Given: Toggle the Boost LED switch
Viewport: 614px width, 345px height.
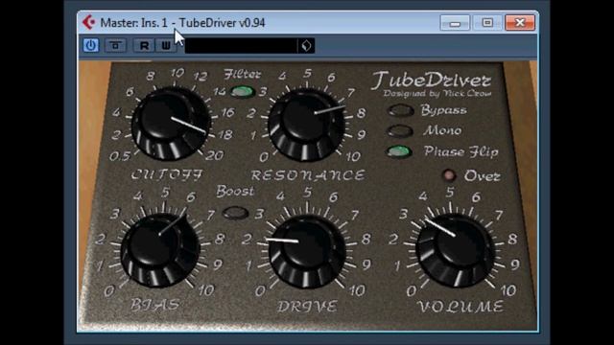Looking at the screenshot, I should [x=235, y=213].
